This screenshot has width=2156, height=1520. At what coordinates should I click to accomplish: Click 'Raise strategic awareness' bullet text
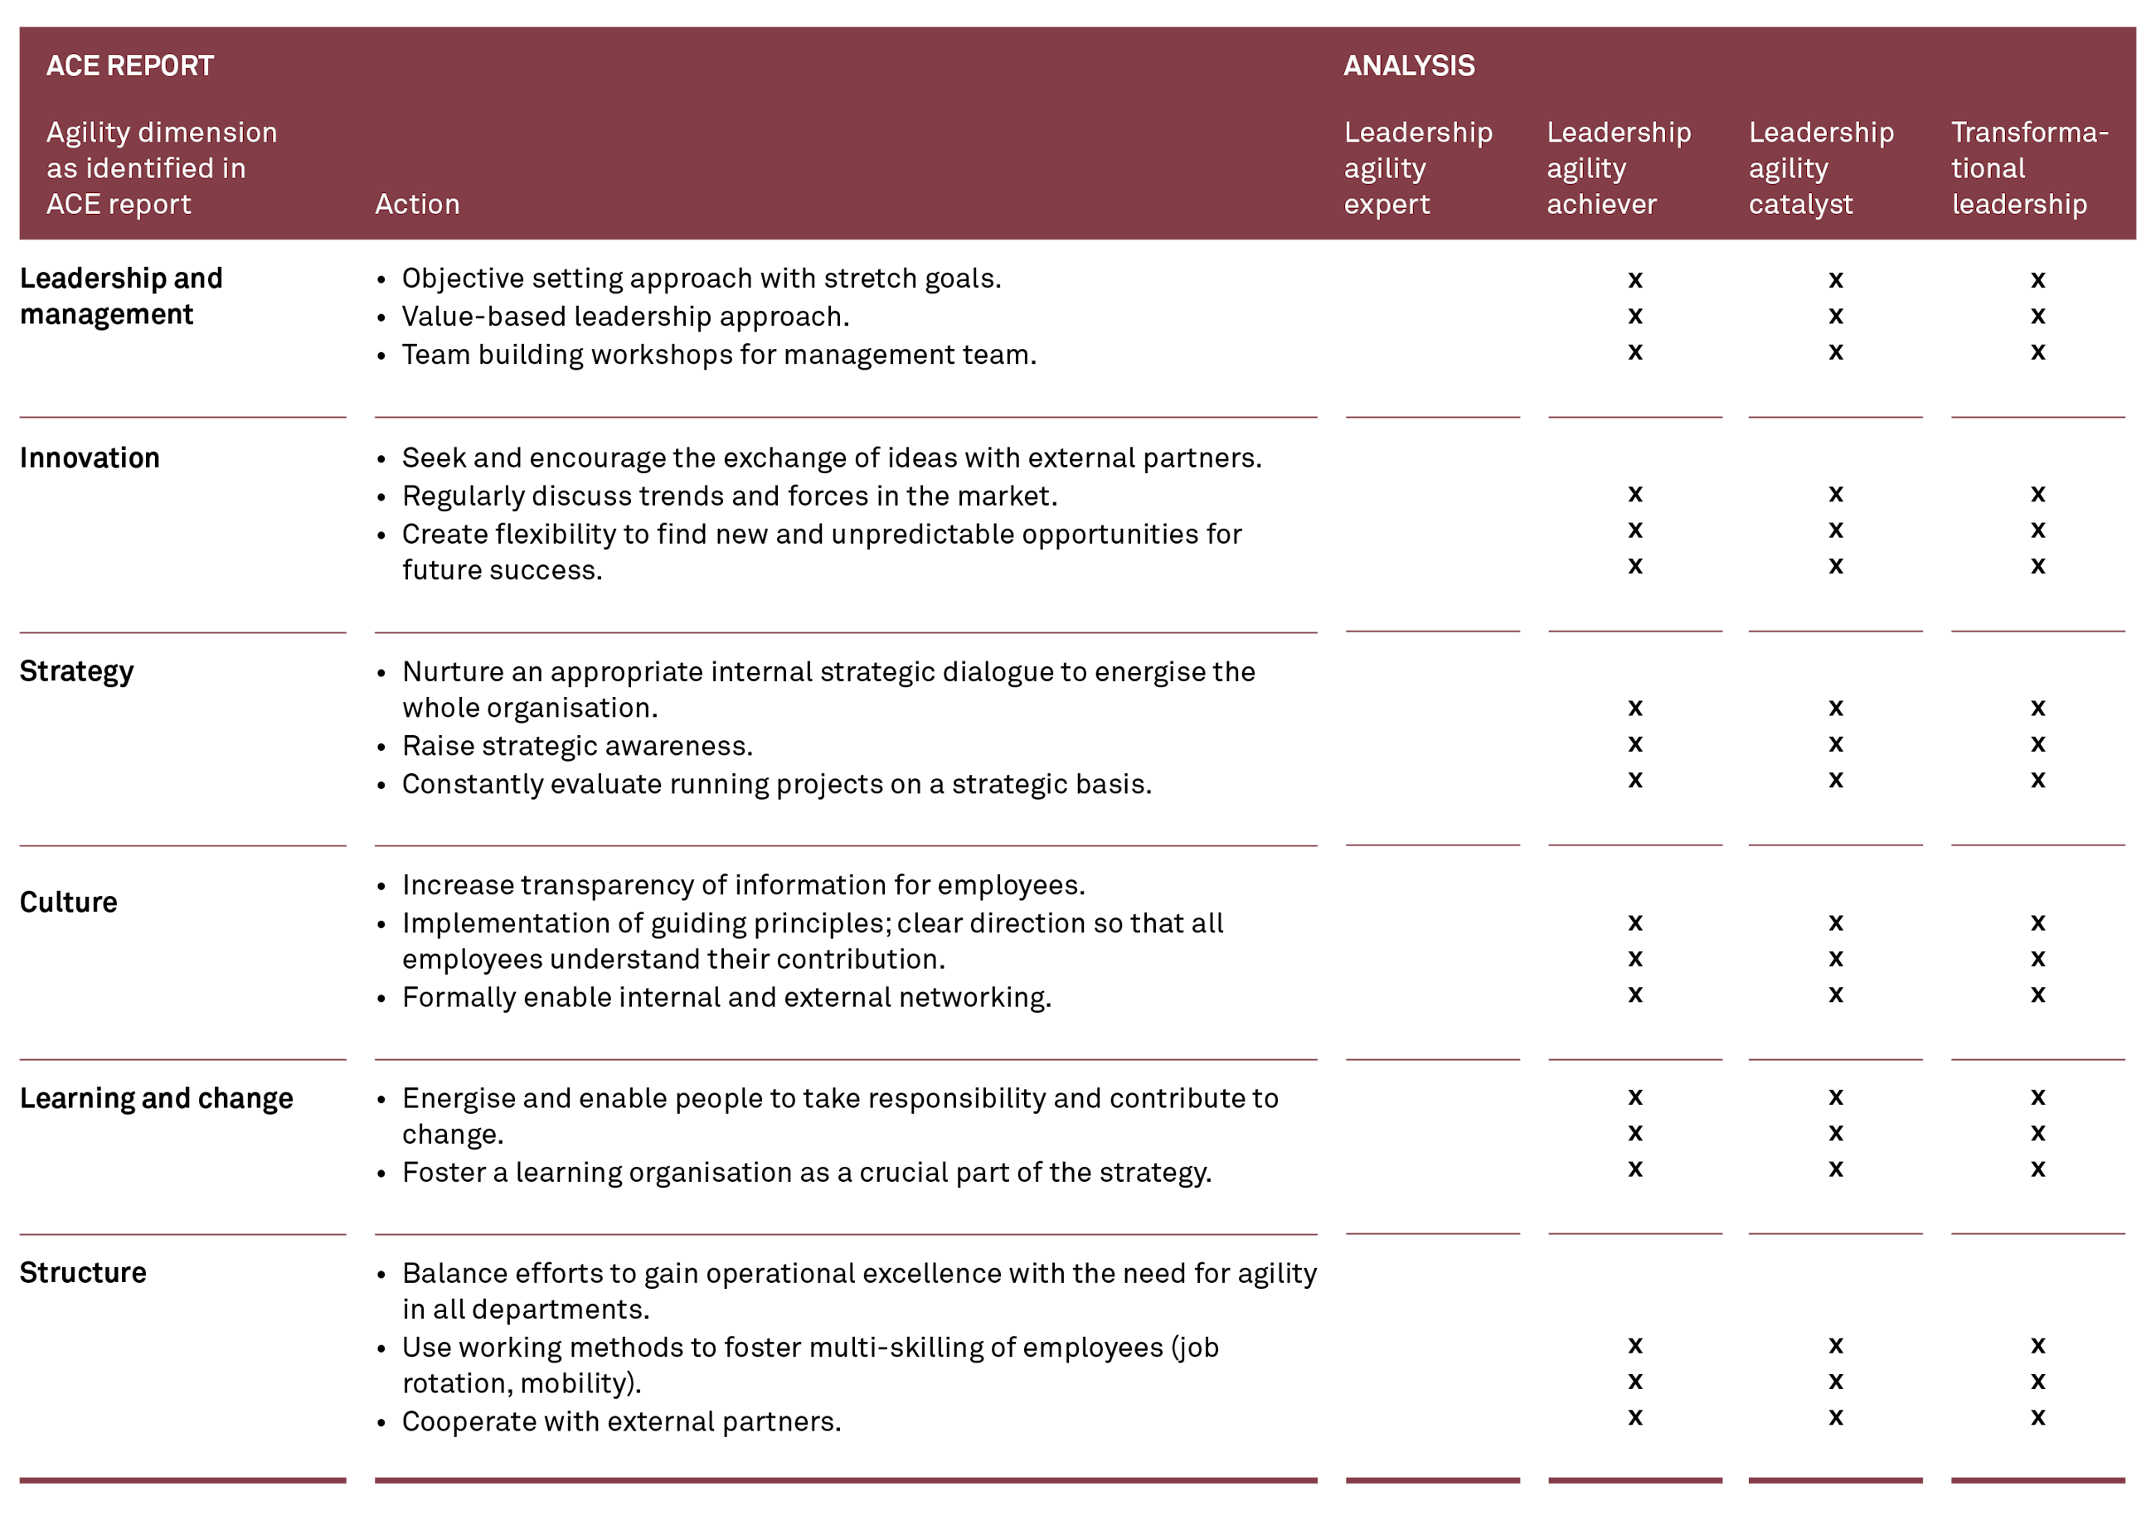click(x=576, y=747)
